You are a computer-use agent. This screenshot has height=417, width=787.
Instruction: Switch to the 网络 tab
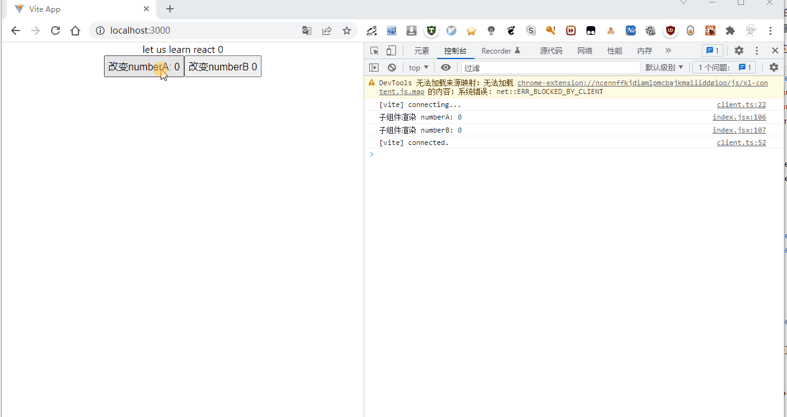click(x=585, y=51)
